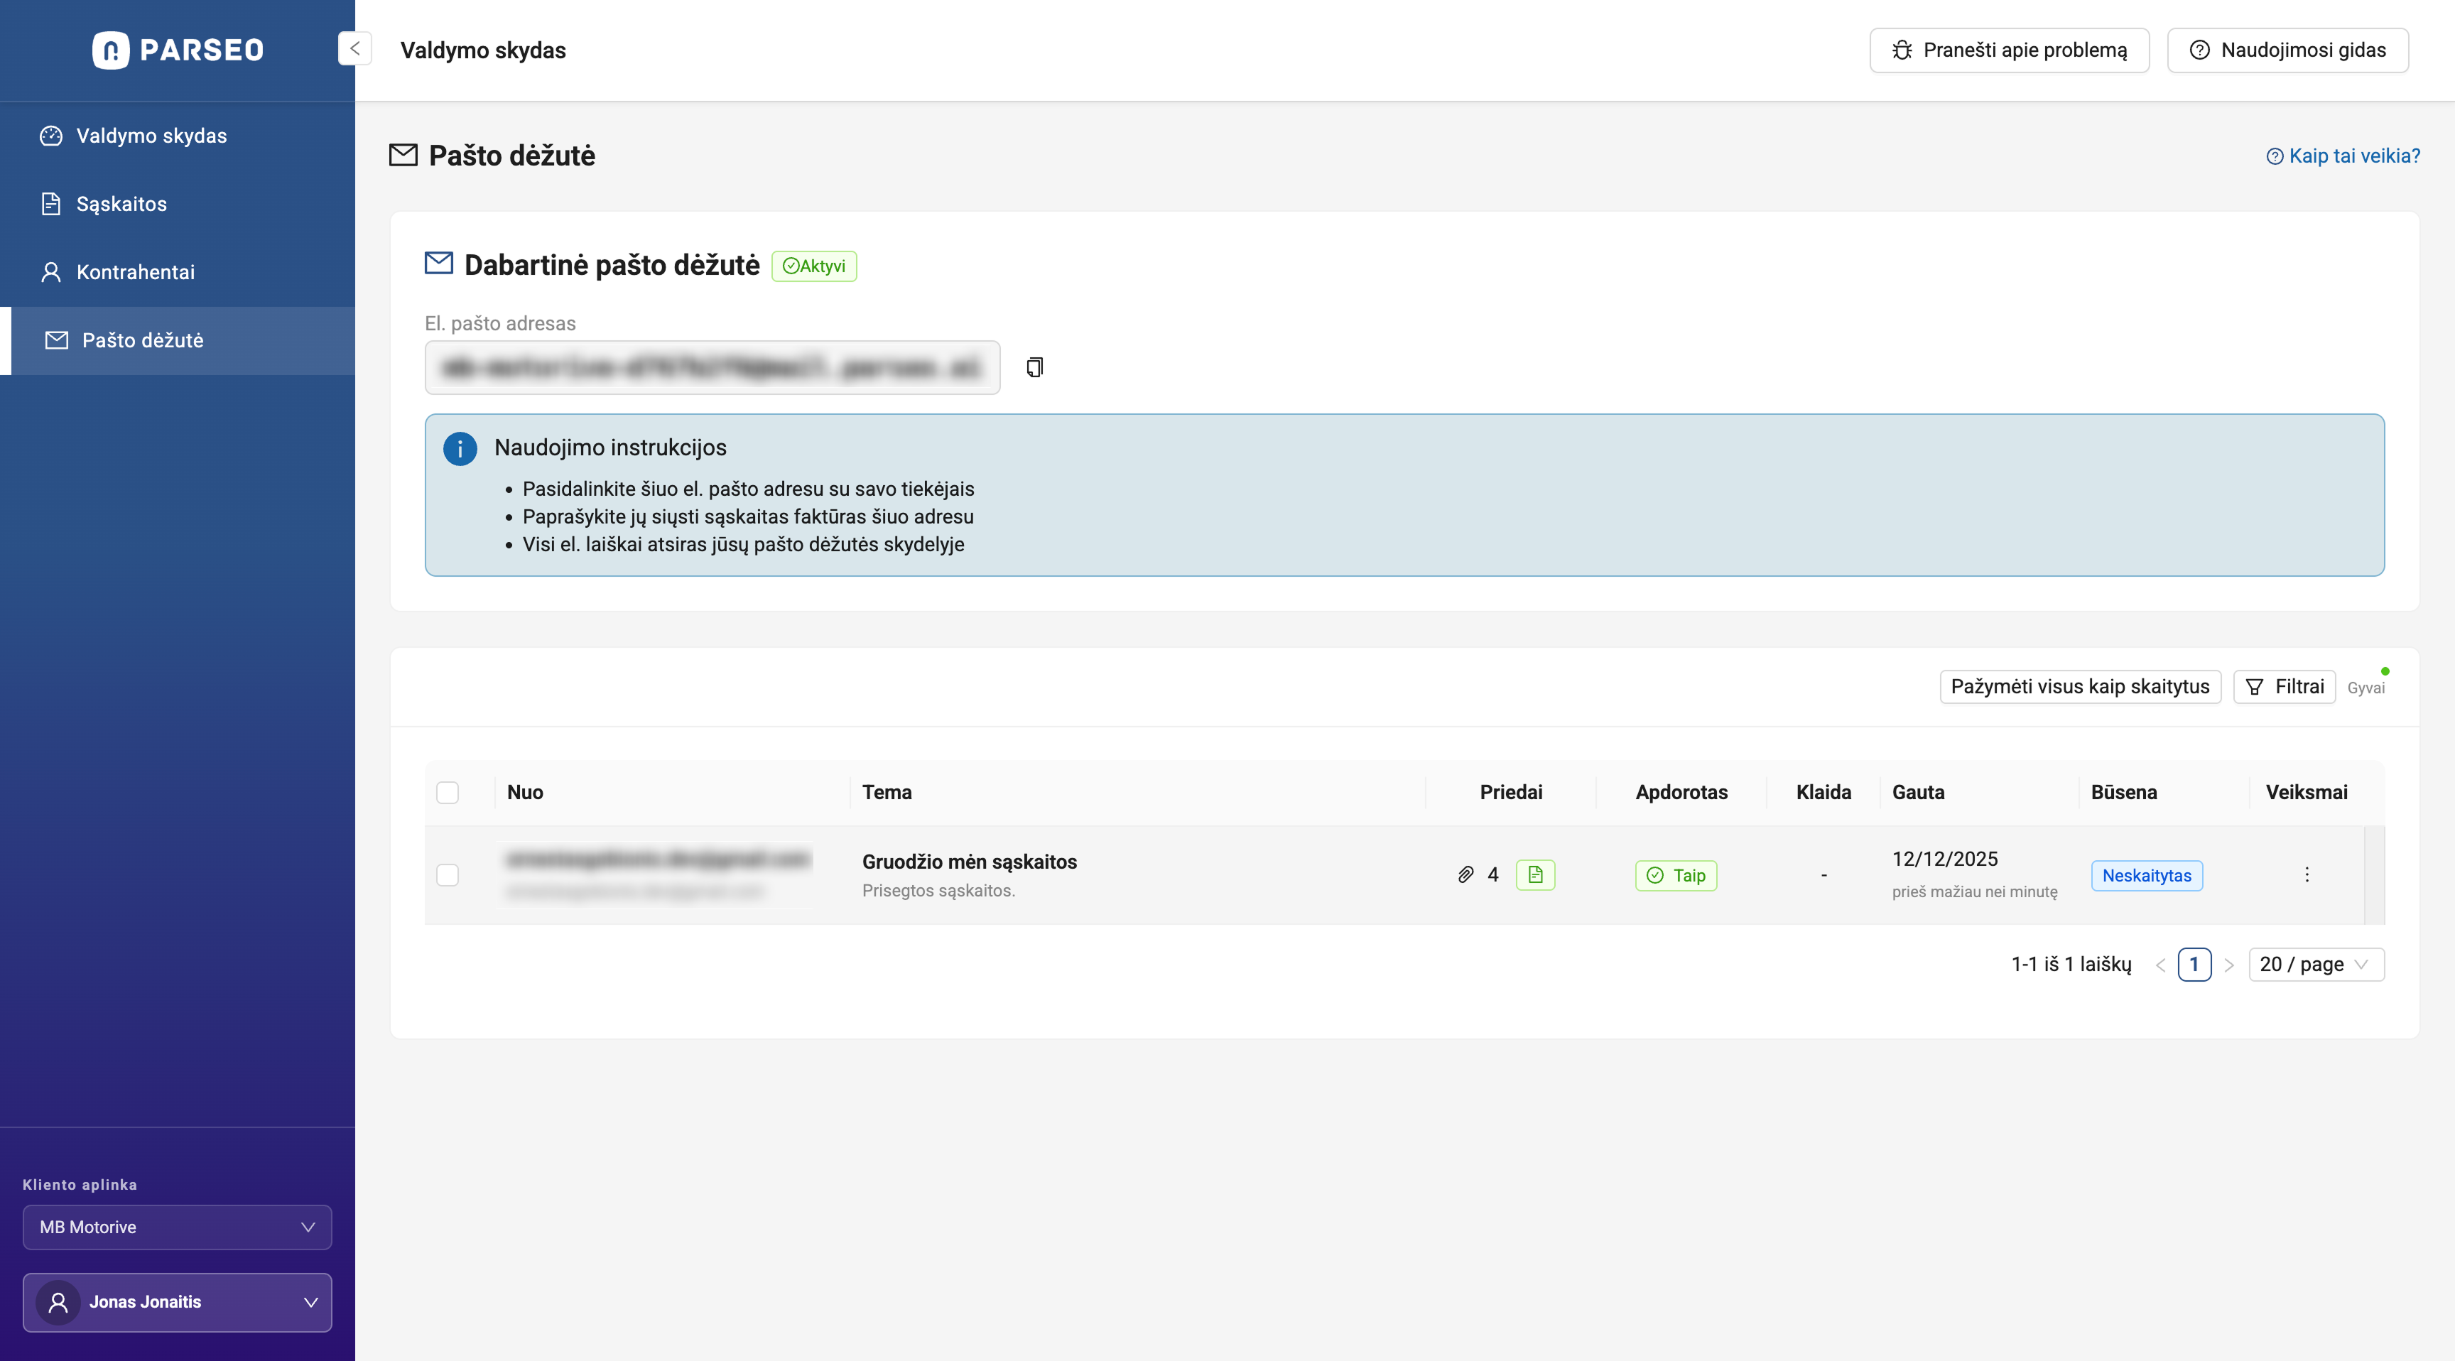The image size is (2455, 1361).
Task: Click the PARSEO logo
Action: click(x=178, y=50)
